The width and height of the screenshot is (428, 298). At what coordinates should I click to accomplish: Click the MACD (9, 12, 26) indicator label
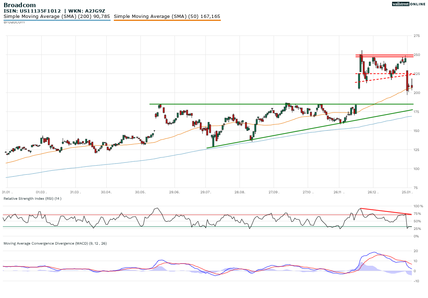tap(55, 243)
